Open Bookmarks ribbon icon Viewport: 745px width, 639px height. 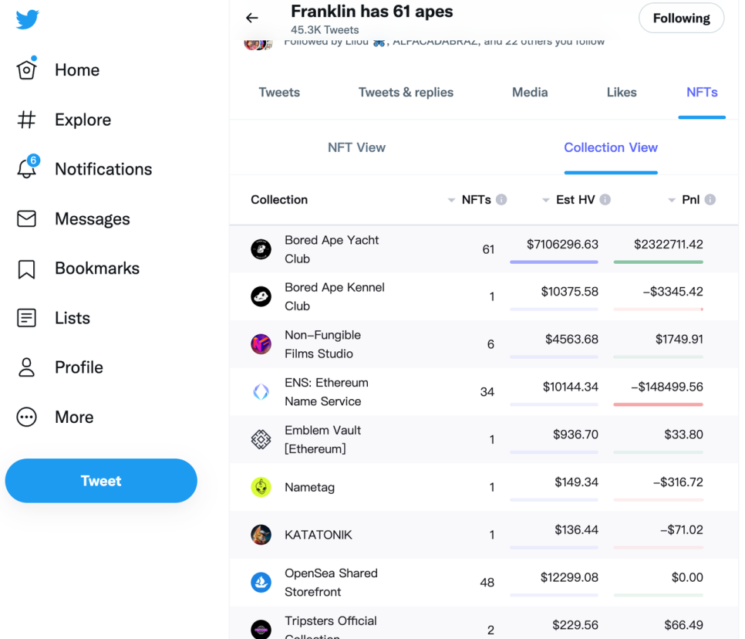(x=26, y=269)
